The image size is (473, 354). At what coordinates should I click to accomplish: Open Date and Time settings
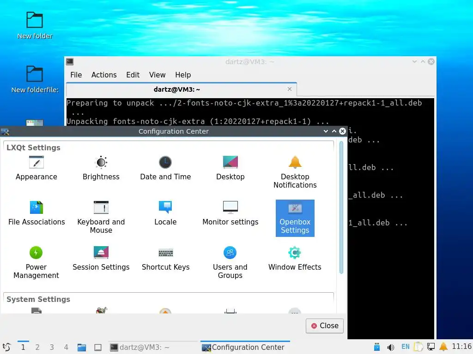coord(165,168)
